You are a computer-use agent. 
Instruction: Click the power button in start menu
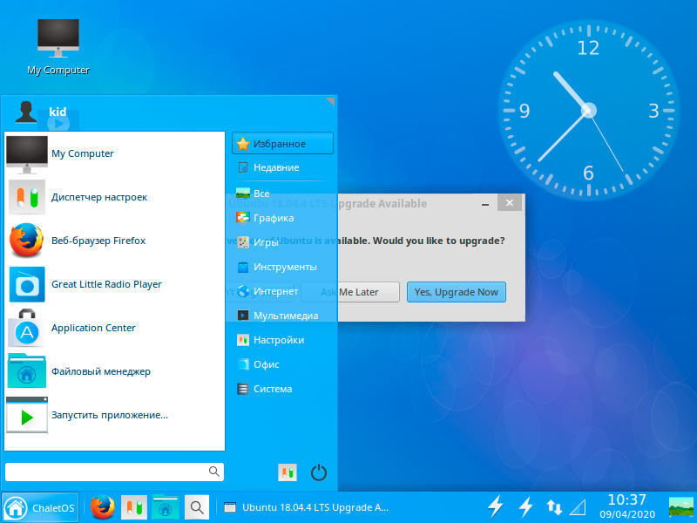point(319,472)
